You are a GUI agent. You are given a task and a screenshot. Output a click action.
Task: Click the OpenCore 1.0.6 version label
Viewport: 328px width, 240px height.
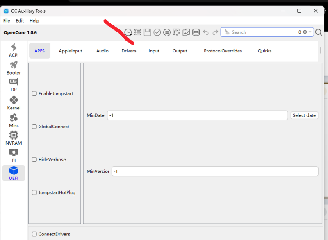pyautogui.click(x=20, y=32)
